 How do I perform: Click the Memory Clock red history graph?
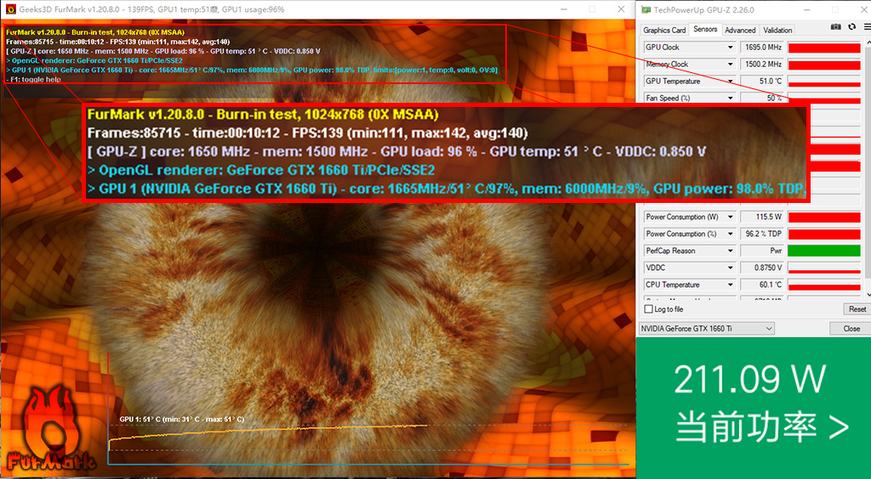[x=824, y=65]
